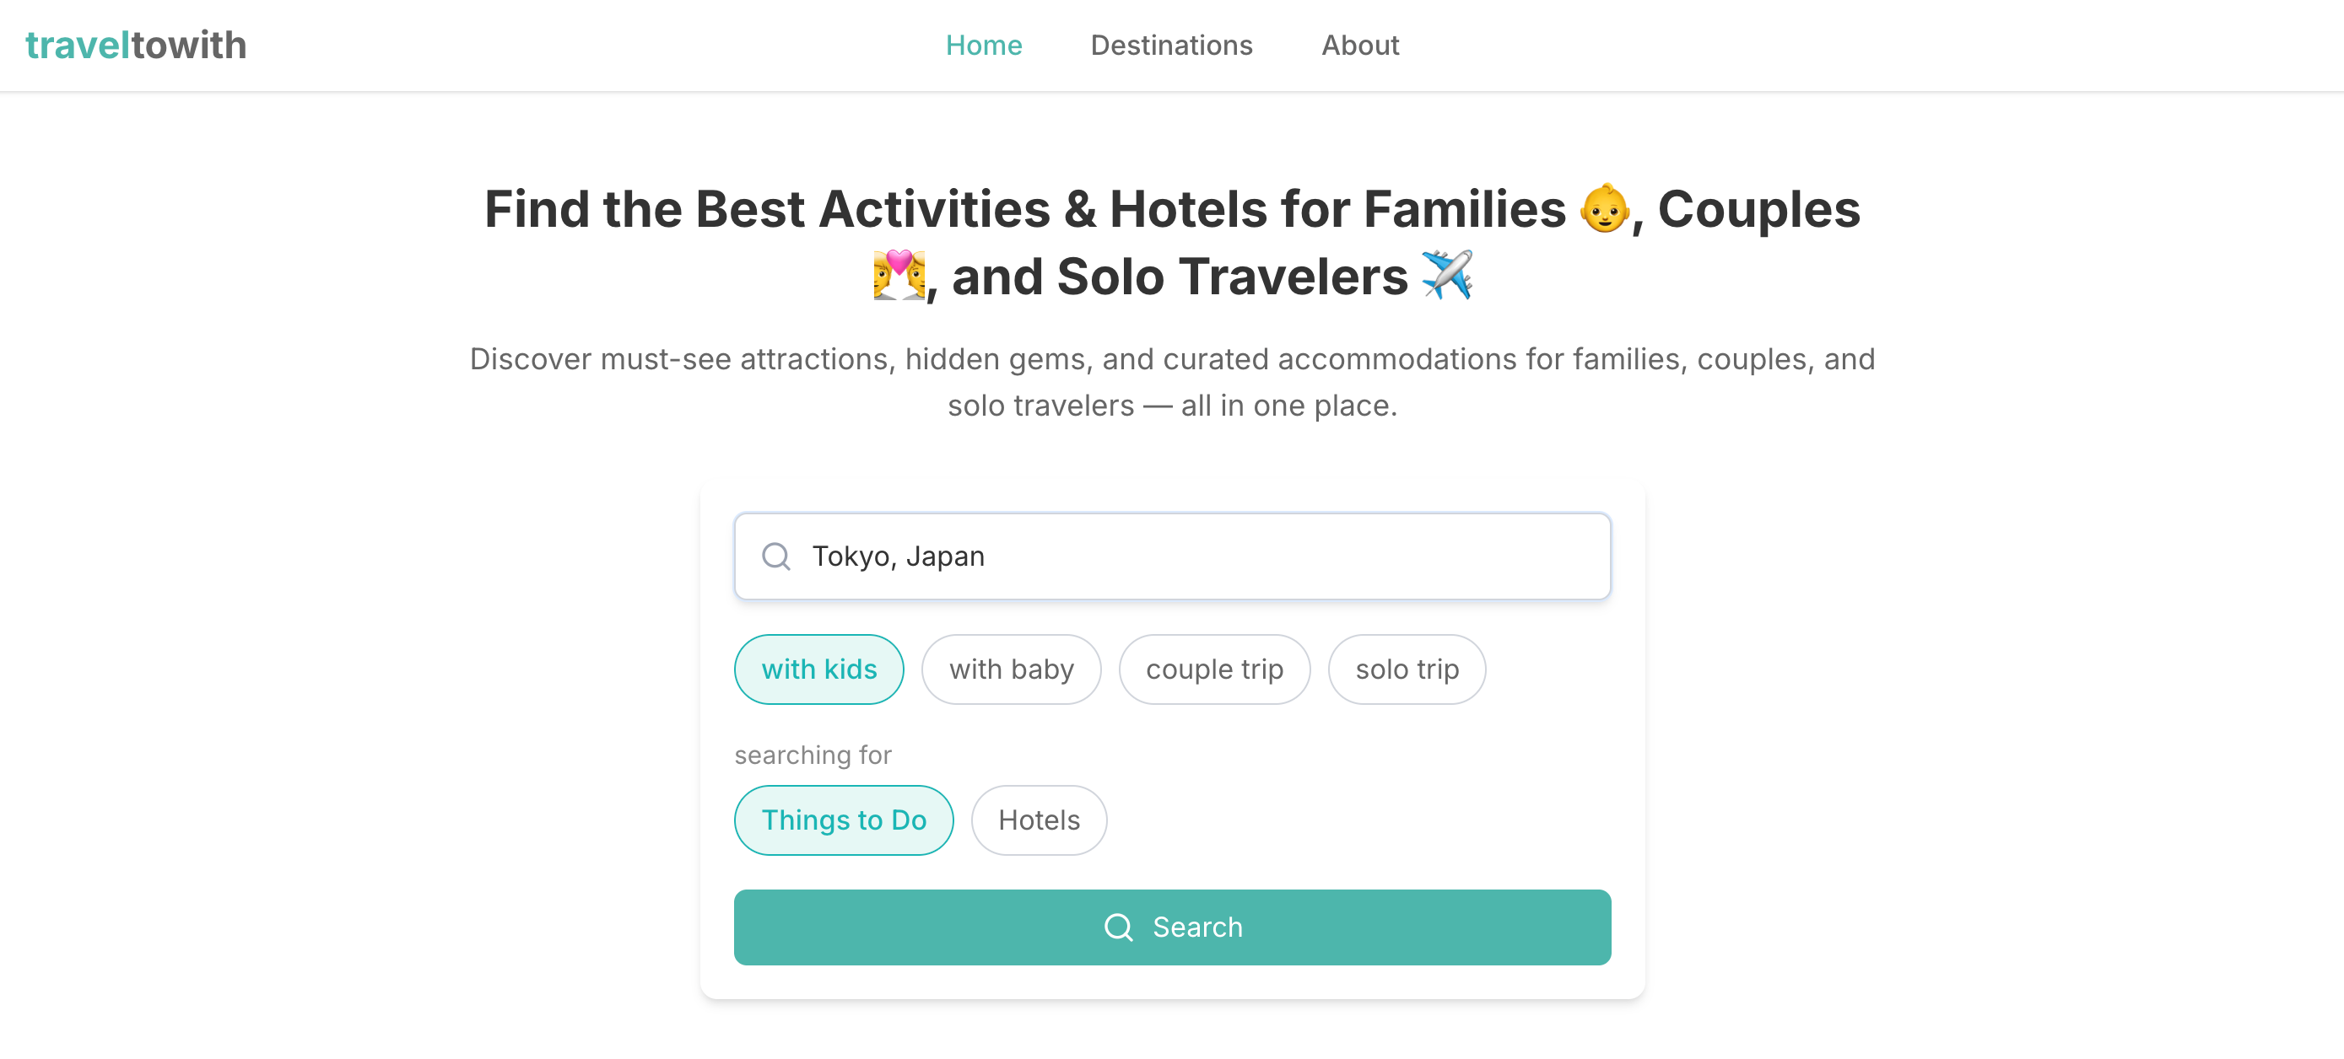Click the airplane emoji after Solo Travelers
Screen dimensions: 2344x1059
click(1447, 275)
